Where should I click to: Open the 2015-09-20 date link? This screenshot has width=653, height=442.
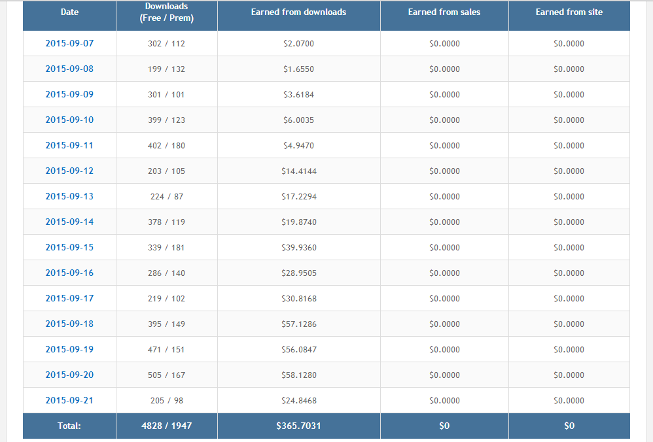click(69, 375)
